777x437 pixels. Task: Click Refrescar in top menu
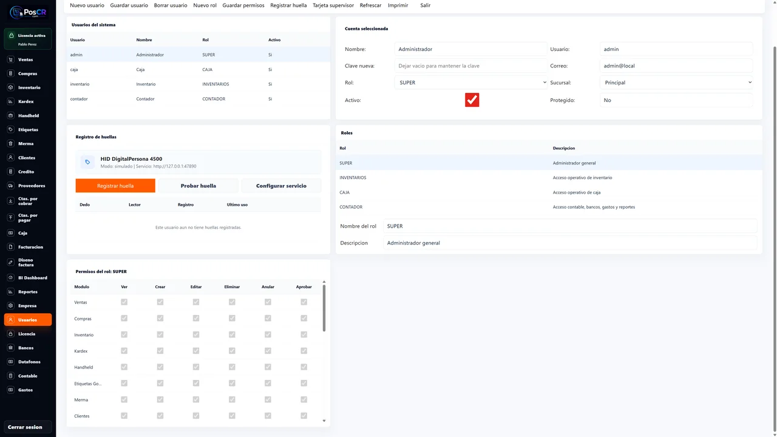pyautogui.click(x=370, y=5)
